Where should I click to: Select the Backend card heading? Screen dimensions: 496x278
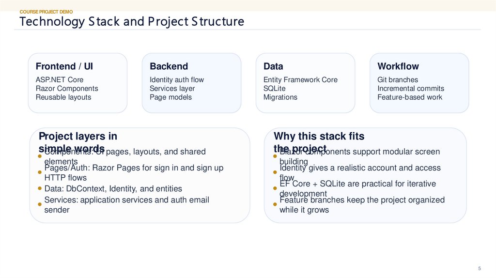(x=169, y=66)
